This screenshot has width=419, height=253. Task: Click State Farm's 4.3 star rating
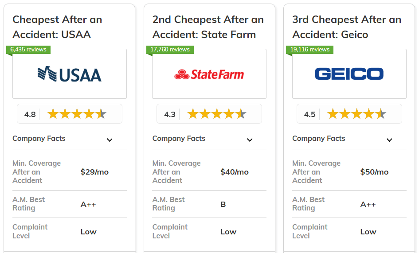[209, 114]
